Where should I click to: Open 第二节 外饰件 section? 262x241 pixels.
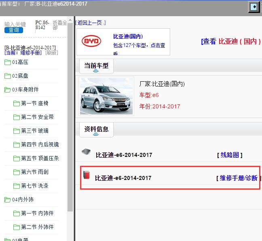[x=37, y=227]
